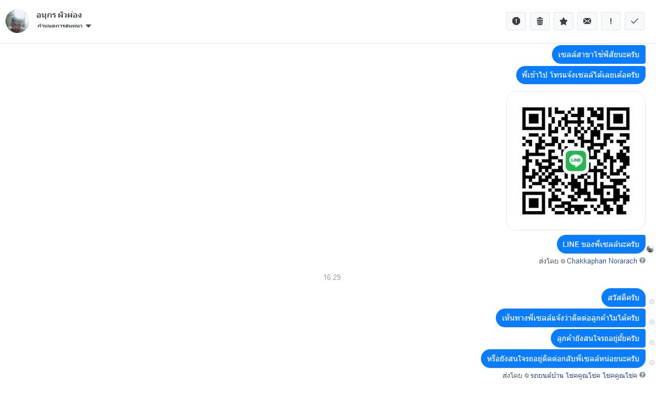656x396 pixels.
Task: Mark conversation done with the checkmark icon
Action: pos(634,21)
